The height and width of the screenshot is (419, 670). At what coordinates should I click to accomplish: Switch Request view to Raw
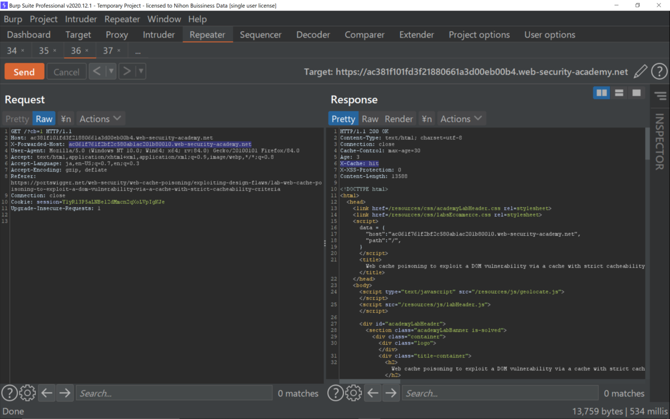pos(44,118)
